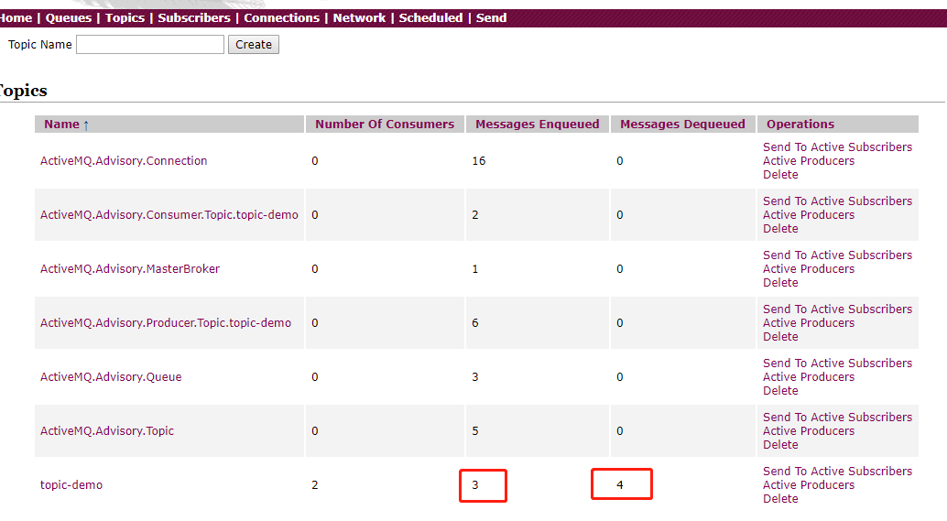Send To Active Subscribers for Advisory.Producer.Topic.topic-demo

(837, 309)
